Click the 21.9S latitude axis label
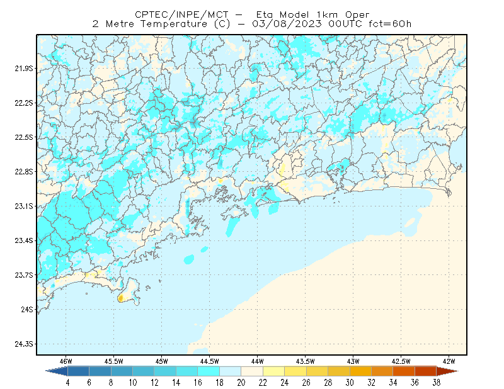The width and height of the screenshot is (504, 389). coord(24,69)
